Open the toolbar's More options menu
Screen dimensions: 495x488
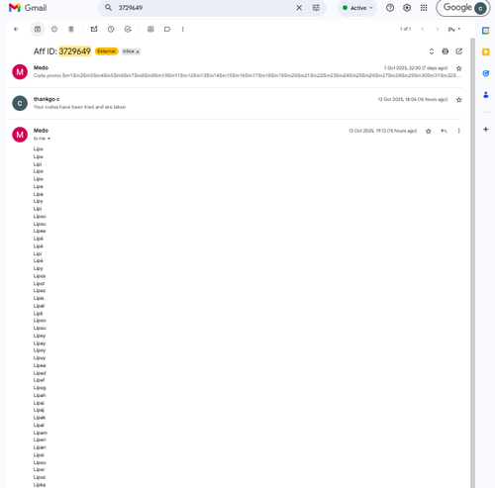[182, 29]
